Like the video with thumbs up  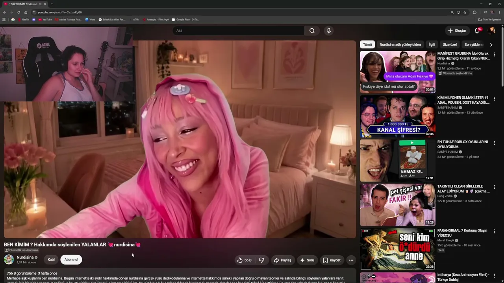[244, 260]
